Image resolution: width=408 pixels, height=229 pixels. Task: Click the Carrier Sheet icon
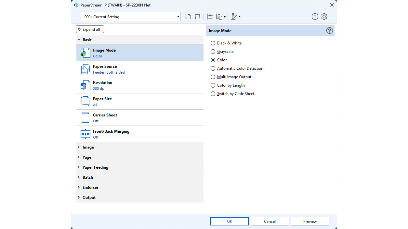coord(86,118)
